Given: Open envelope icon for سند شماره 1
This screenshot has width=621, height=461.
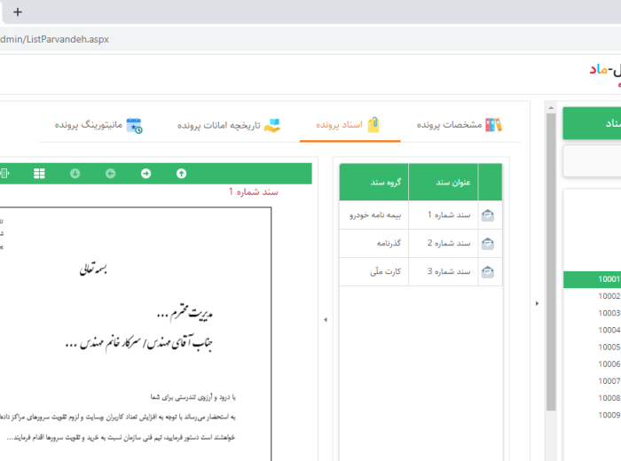Looking at the screenshot, I should [x=488, y=215].
